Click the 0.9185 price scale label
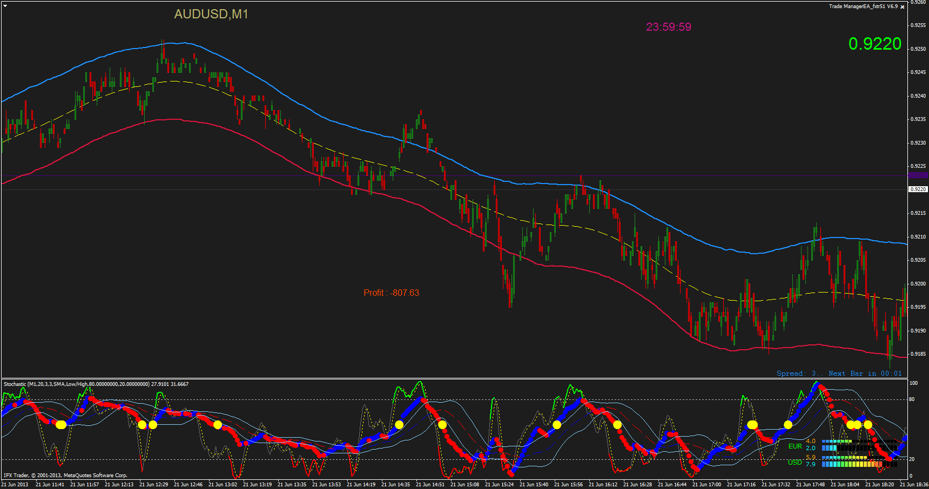 click(918, 354)
